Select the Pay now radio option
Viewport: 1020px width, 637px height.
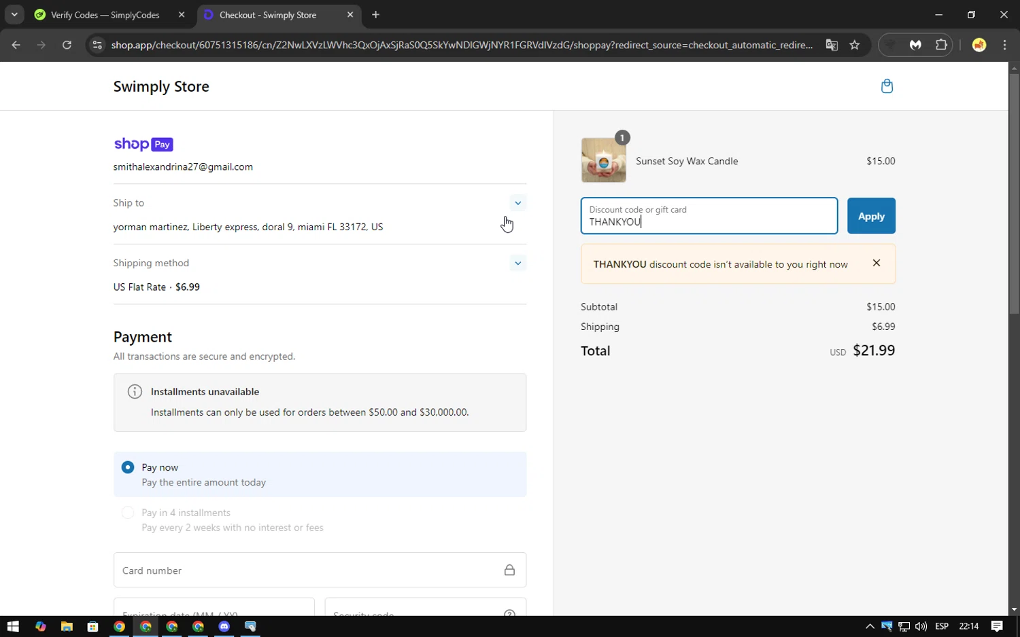[x=128, y=467]
